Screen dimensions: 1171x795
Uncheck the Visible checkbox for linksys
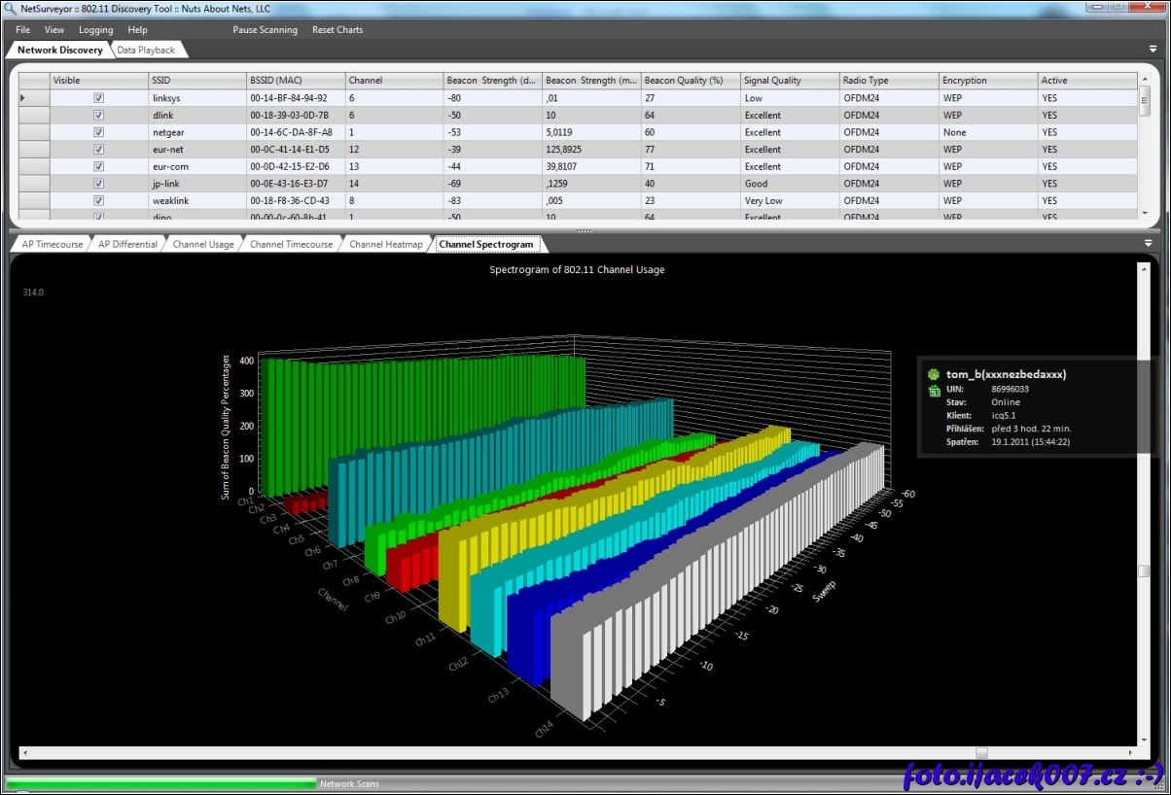[98, 98]
